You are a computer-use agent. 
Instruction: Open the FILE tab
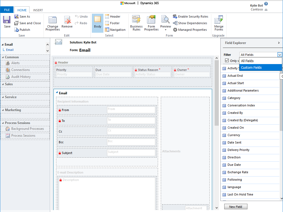click(7, 10)
